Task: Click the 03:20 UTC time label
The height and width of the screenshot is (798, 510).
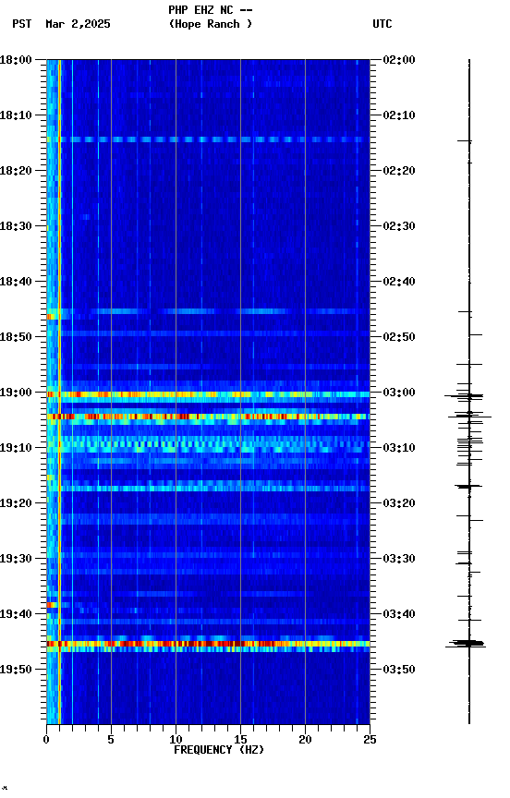Action: click(x=399, y=504)
